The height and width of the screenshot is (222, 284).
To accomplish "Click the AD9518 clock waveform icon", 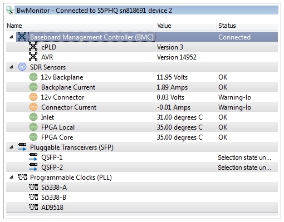I will 33,207.
